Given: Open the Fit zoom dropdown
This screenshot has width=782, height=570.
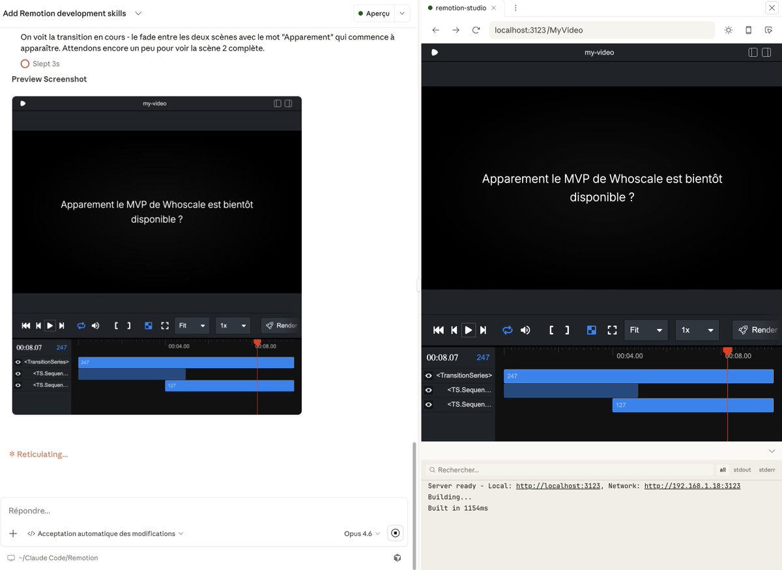Looking at the screenshot, I should (x=646, y=330).
